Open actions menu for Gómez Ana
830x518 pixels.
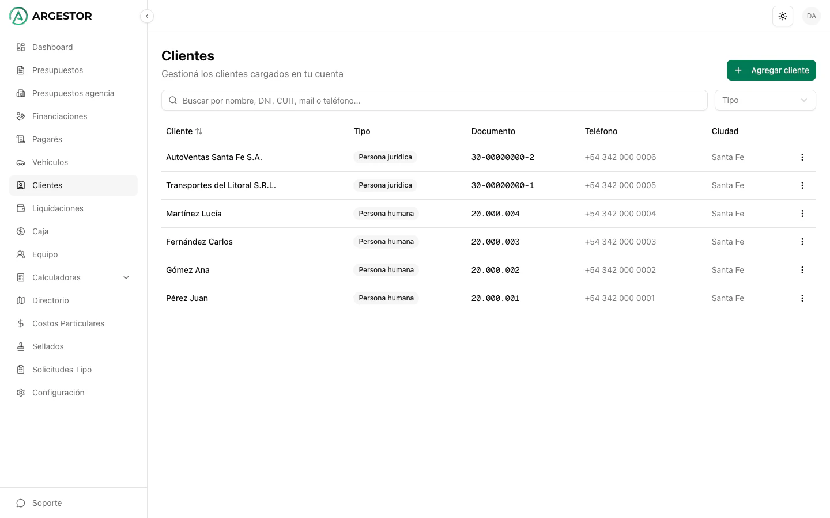coord(802,270)
